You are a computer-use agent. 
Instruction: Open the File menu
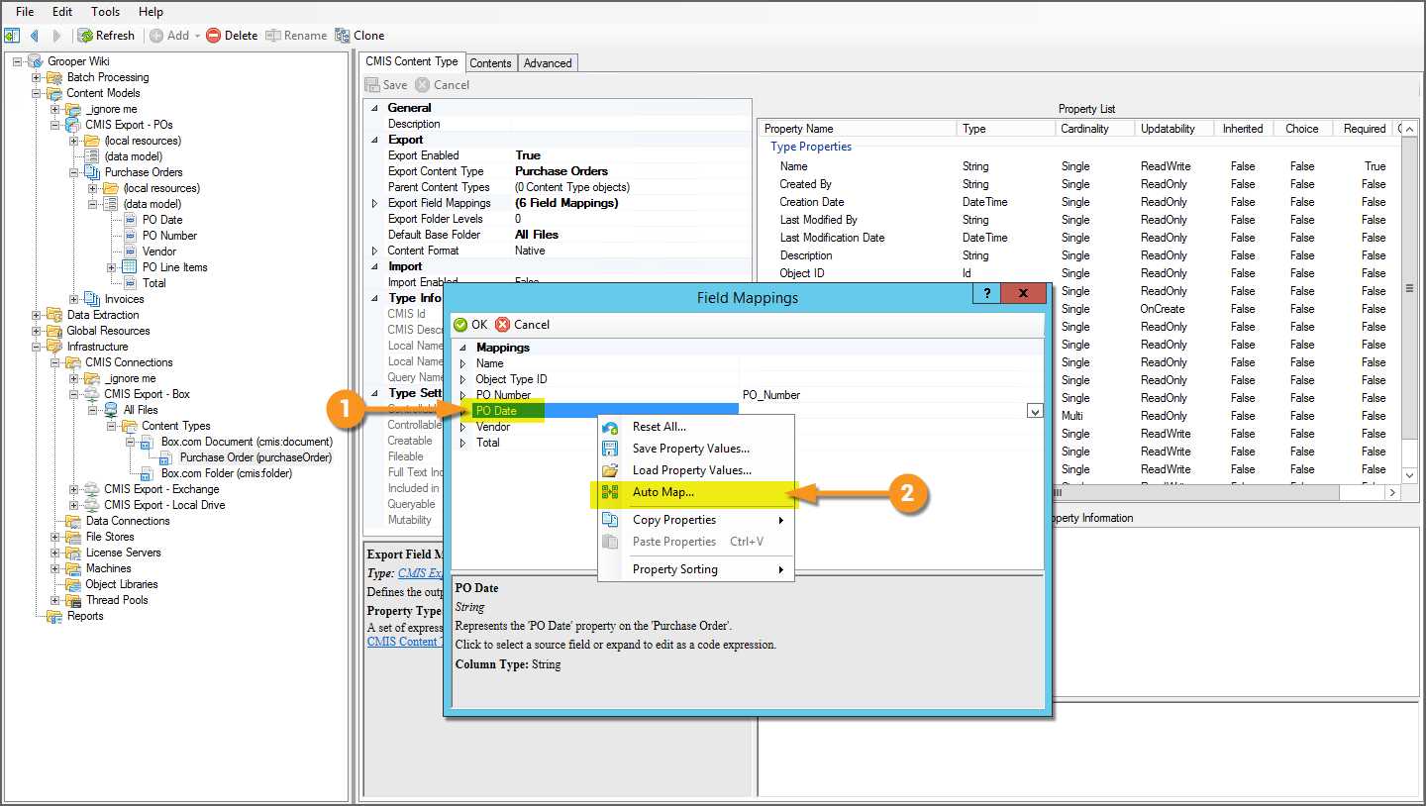pos(25,12)
